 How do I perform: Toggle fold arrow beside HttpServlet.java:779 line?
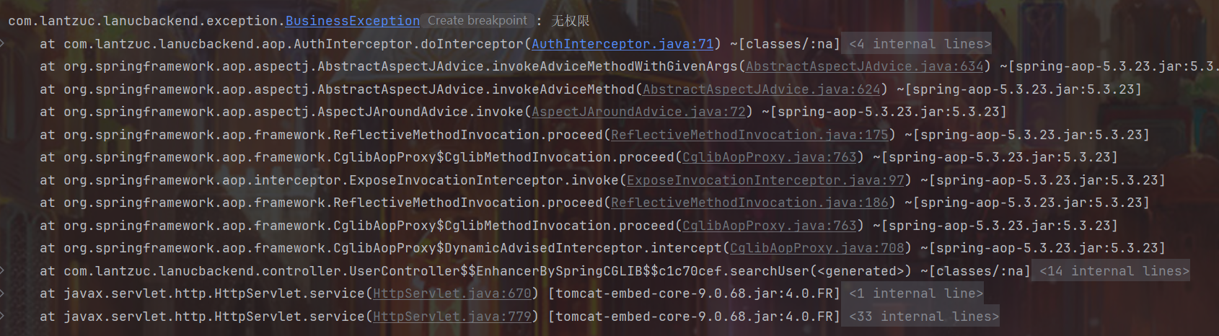2,317
